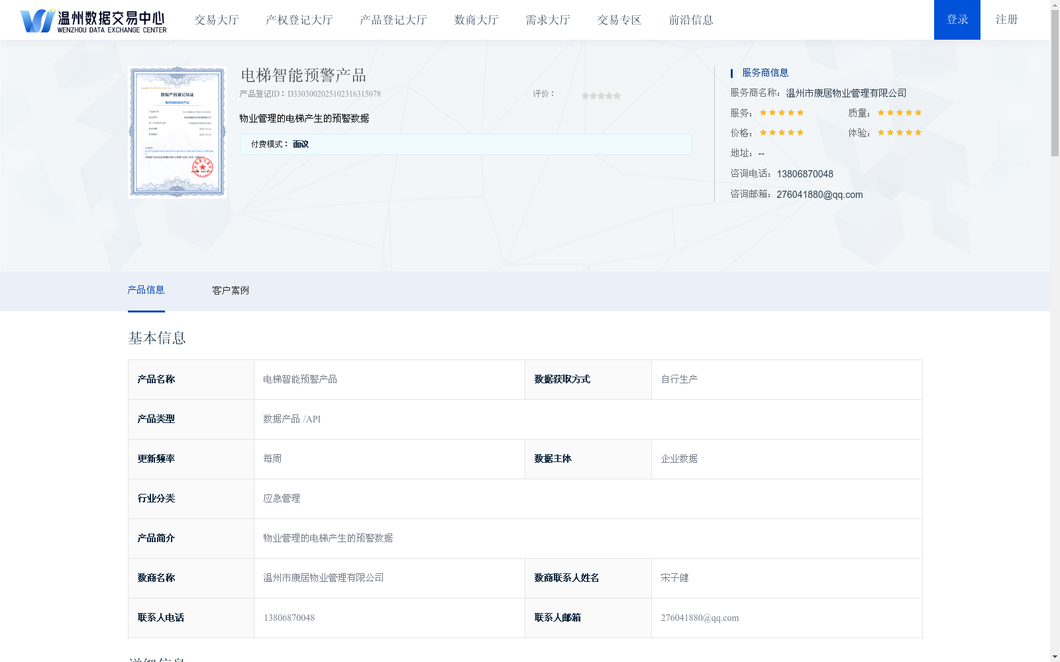
Task: Click the 数商名称 value in the table
Action: (x=323, y=578)
